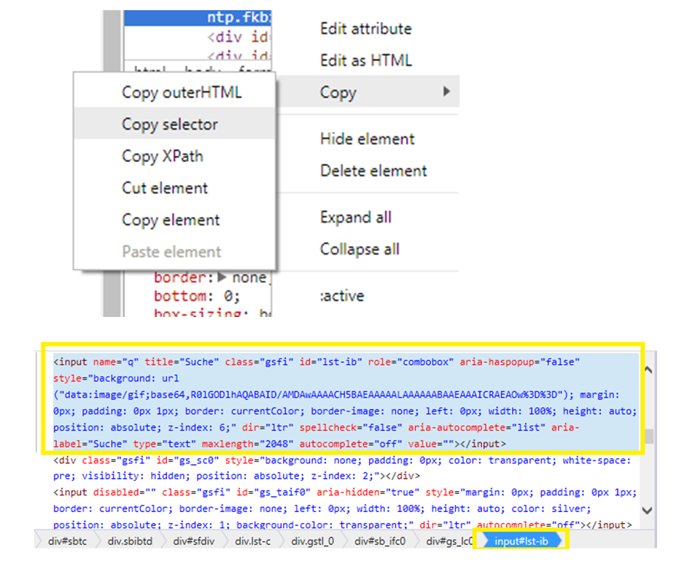The width and height of the screenshot is (676, 565).
Task: Toggle the :active pseudo-class state
Action: tap(343, 295)
